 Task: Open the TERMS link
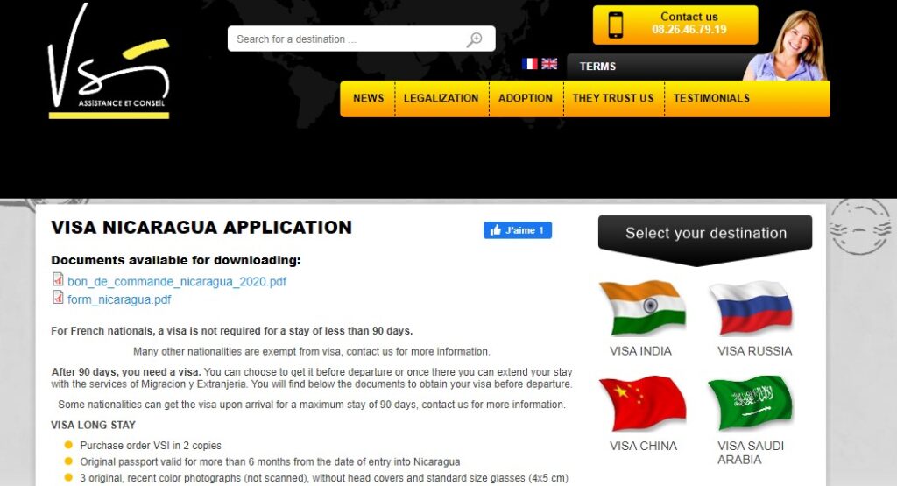tap(597, 67)
